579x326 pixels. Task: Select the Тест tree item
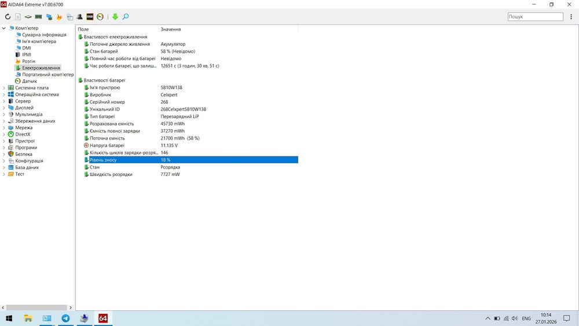point(20,174)
